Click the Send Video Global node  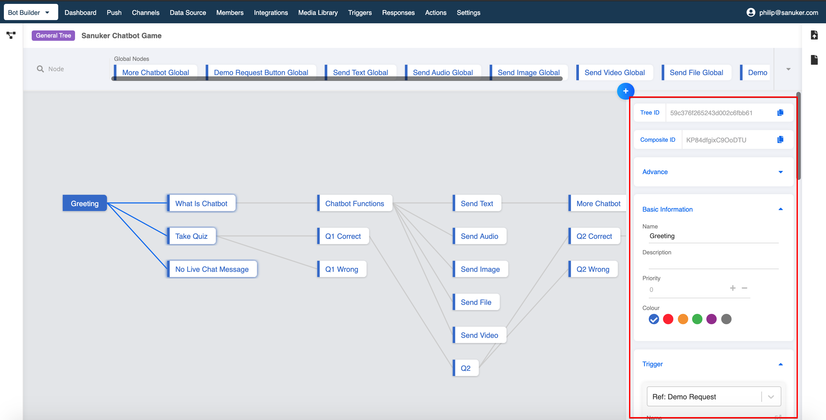point(614,72)
